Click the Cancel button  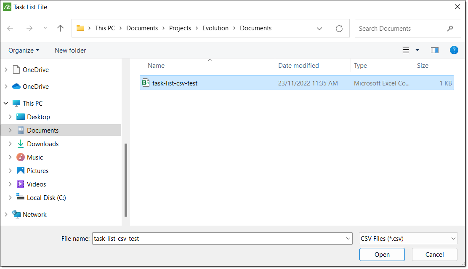[435, 255]
